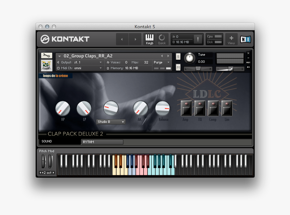Image resolution: width=290 pixels, height=215 pixels.
Task: Toggle the on-screen keyboard with Keyb
Action: coord(149,39)
